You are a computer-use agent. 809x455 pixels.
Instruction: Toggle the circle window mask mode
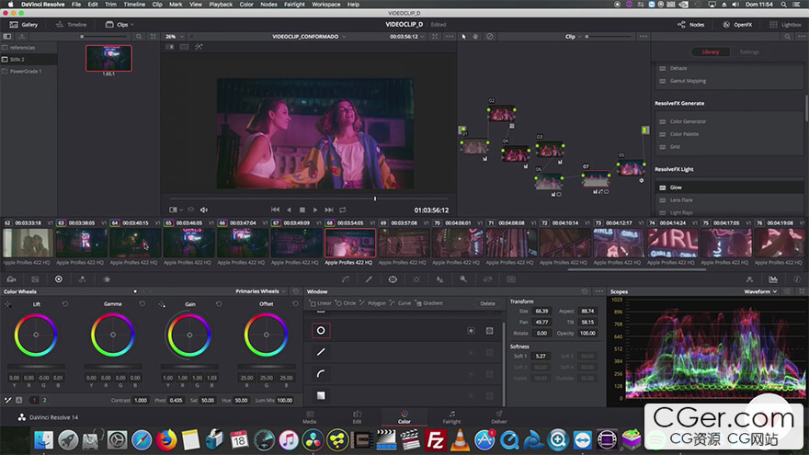point(490,331)
